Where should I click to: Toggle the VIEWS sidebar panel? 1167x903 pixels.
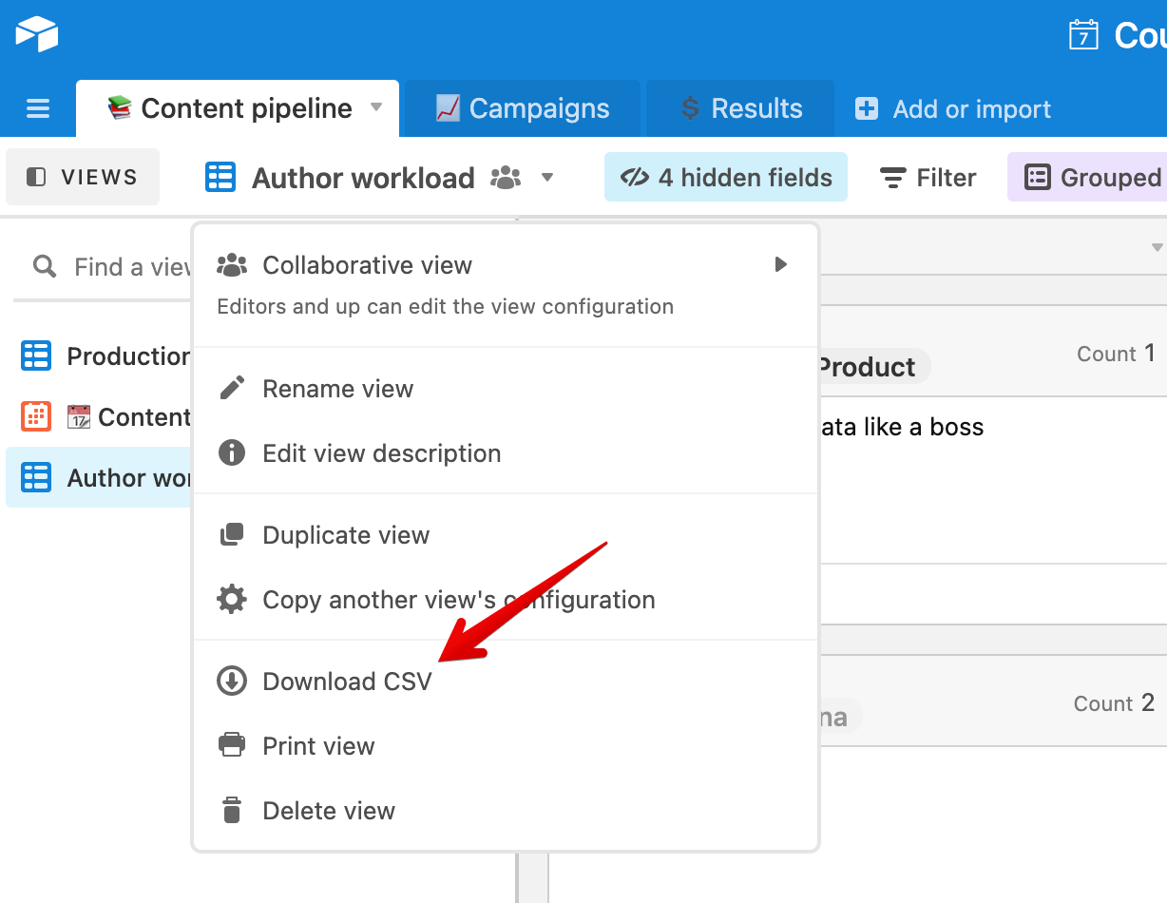(x=82, y=177)
